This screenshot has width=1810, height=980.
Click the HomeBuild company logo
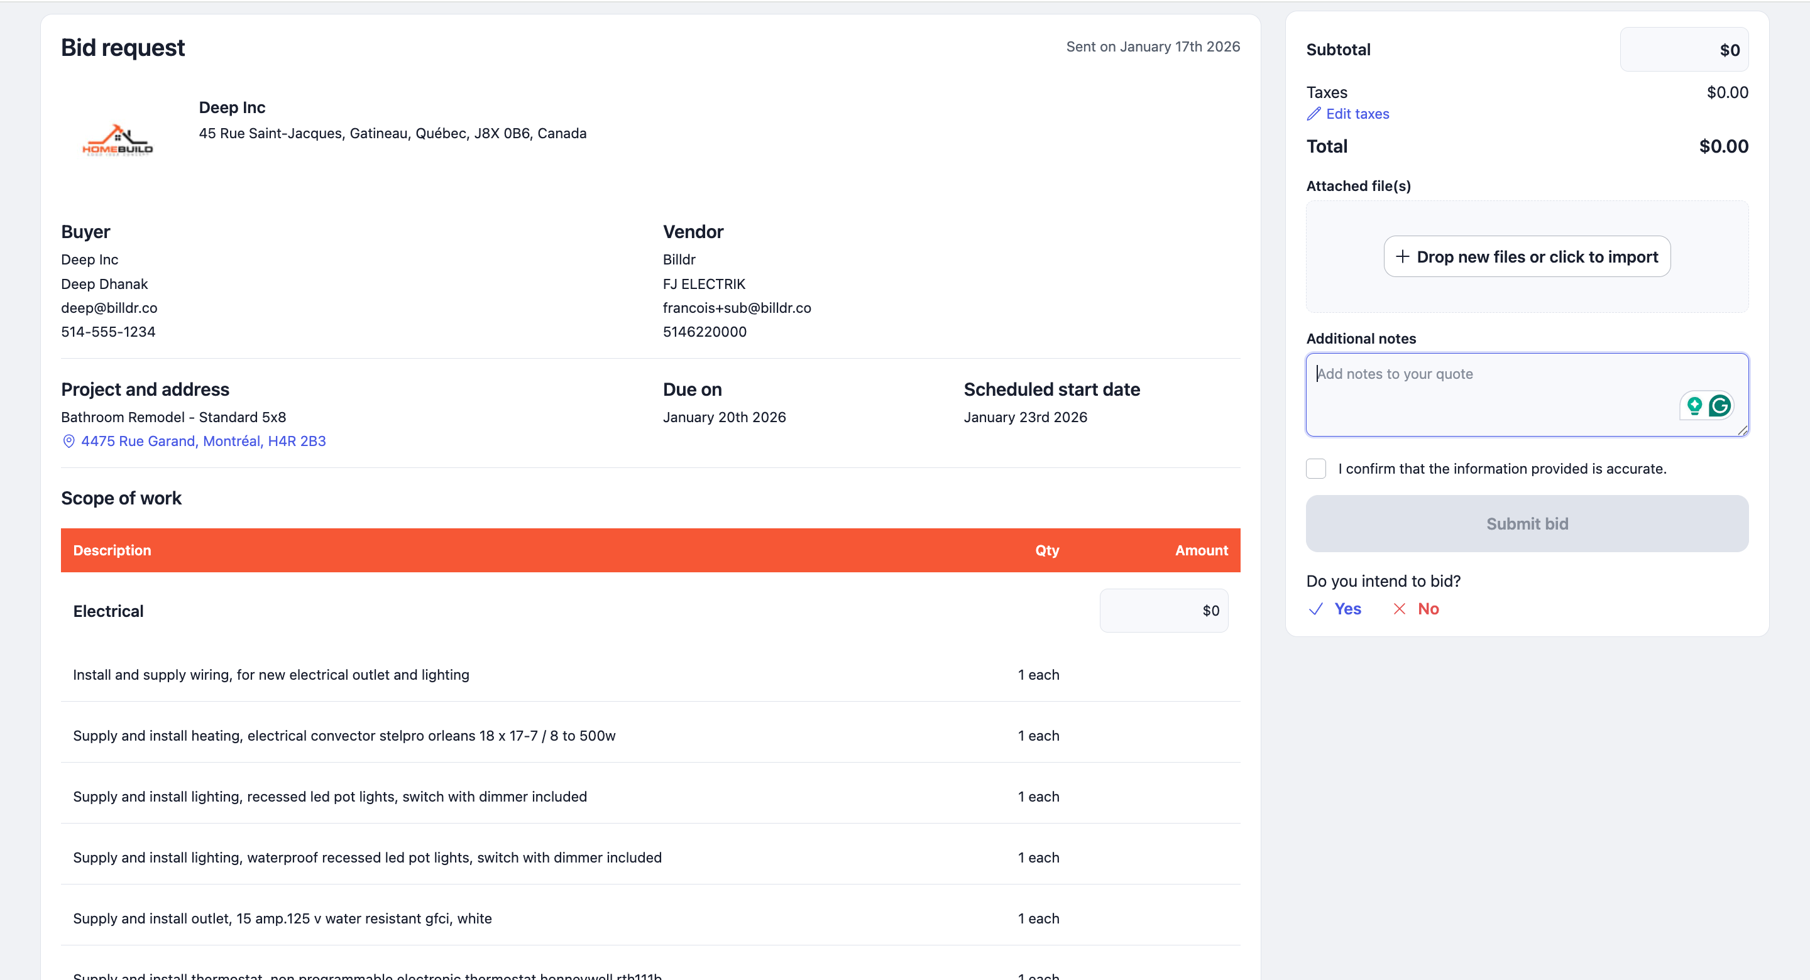118,141
